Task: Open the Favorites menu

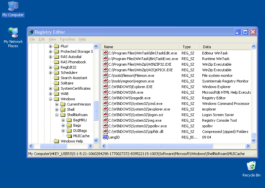Action: point(68,39)
